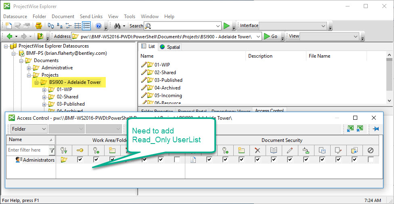This screenshot has width=394, height=204.
Task: Click the Document Security no access column icon
Action: (x=370, y=150)
